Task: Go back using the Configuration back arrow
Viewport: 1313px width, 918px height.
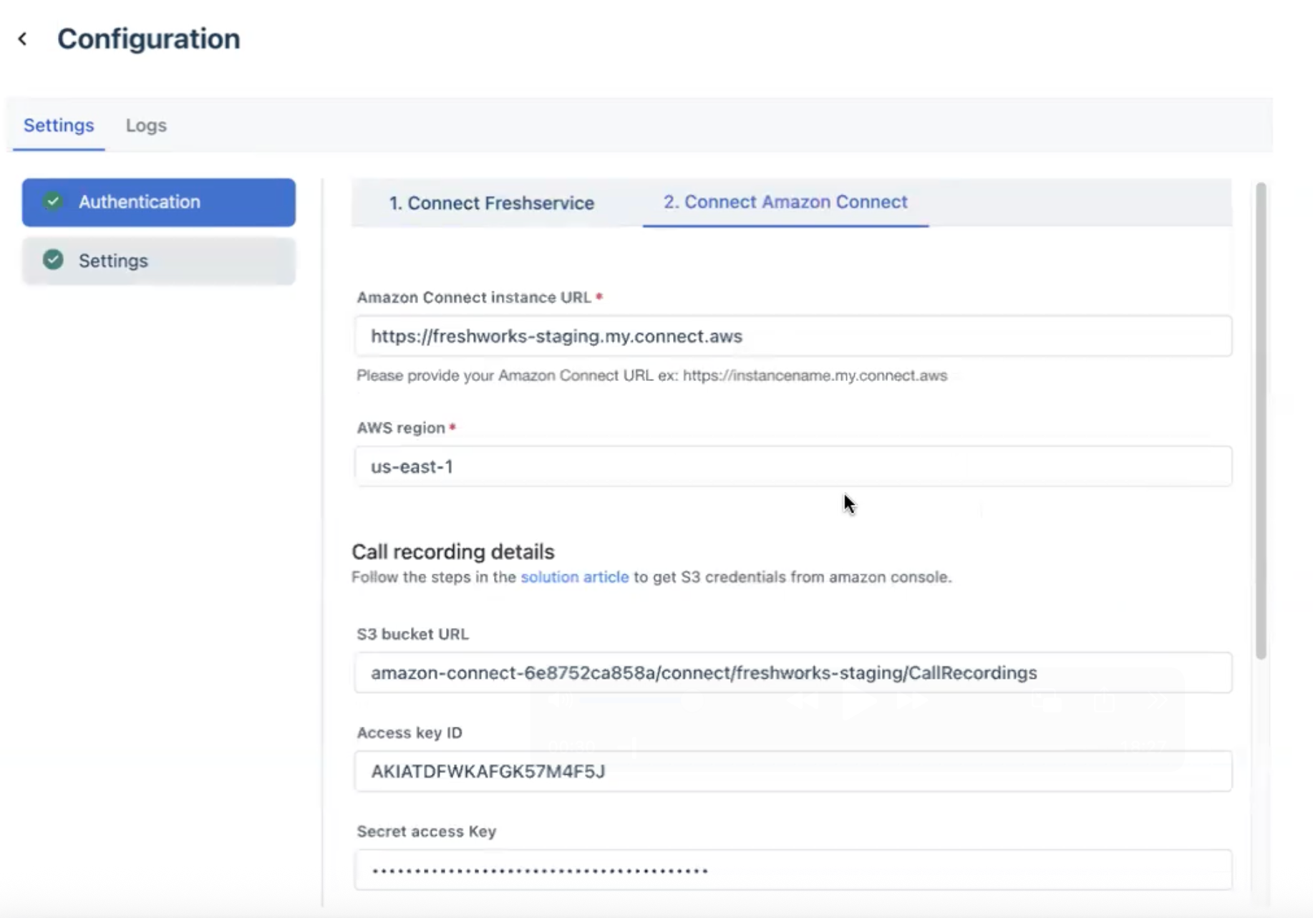Action: click(x=23, y=39)
